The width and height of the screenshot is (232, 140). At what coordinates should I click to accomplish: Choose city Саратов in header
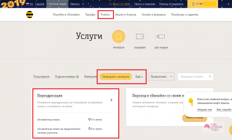[40, 4]
